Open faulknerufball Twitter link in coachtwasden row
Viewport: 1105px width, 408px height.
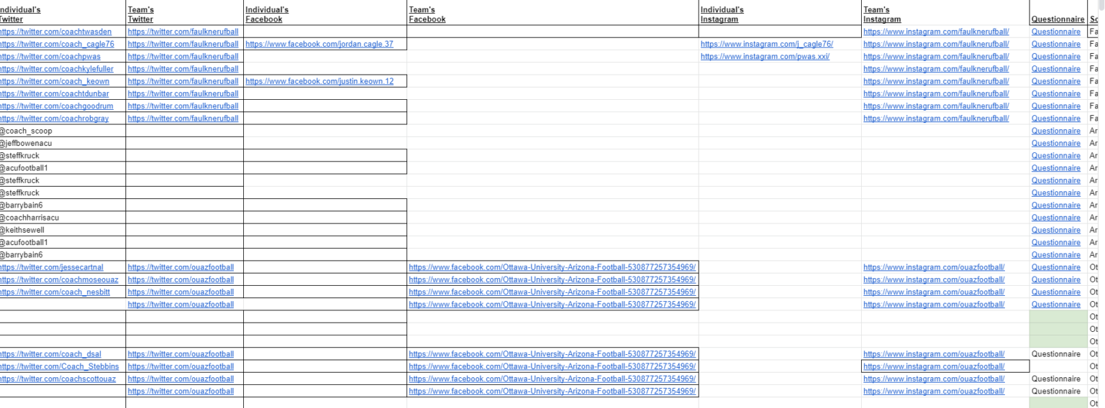[183, 32]
